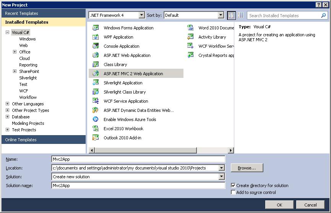Enable Add to source control checkbox
The width and height of the screenshot is (331, 213).
233,192
